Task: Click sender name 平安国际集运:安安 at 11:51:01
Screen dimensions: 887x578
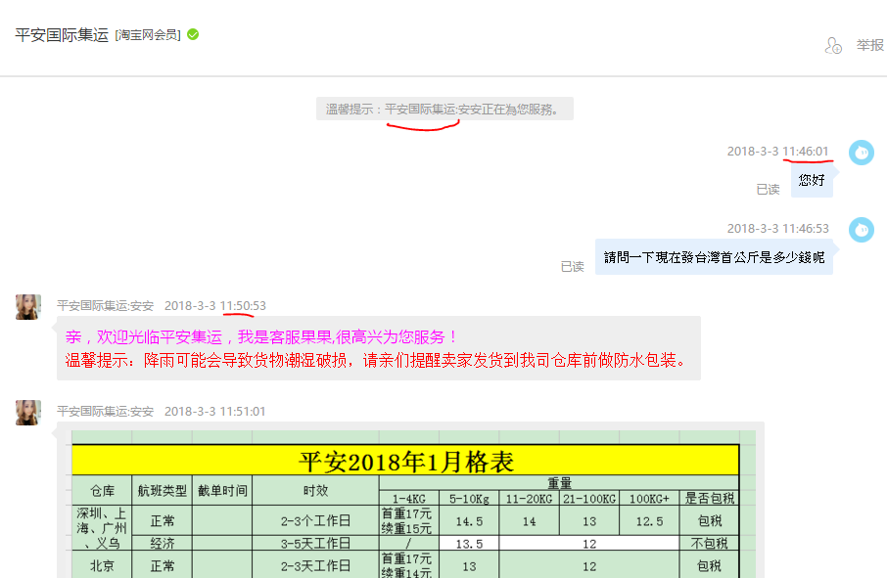Action: coord(105,412)
